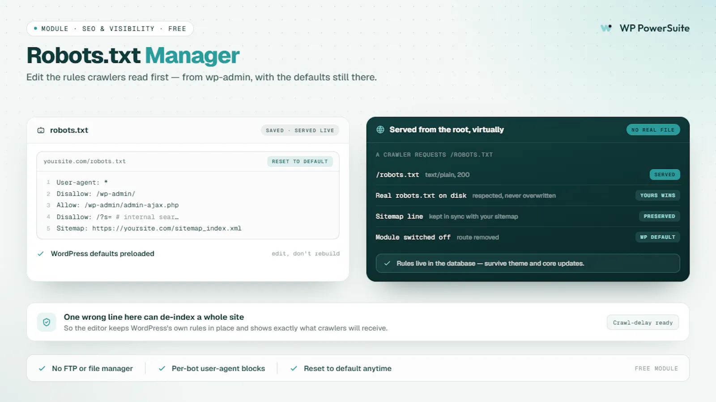Click the NO REAL FILE badge
The image size is (716, 402).
pyautogui.click(x=653, y=130)
